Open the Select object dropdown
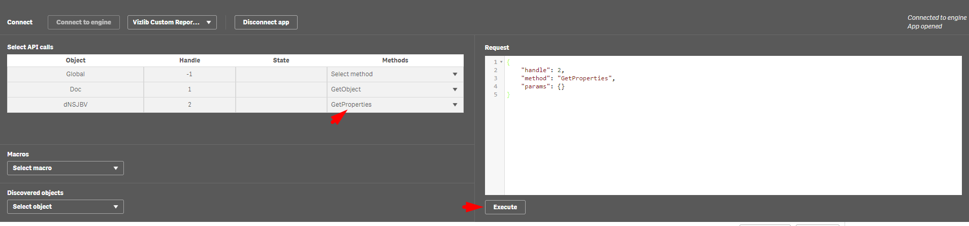This screenshot has height=226, width=969. click(x=66, y=207)
